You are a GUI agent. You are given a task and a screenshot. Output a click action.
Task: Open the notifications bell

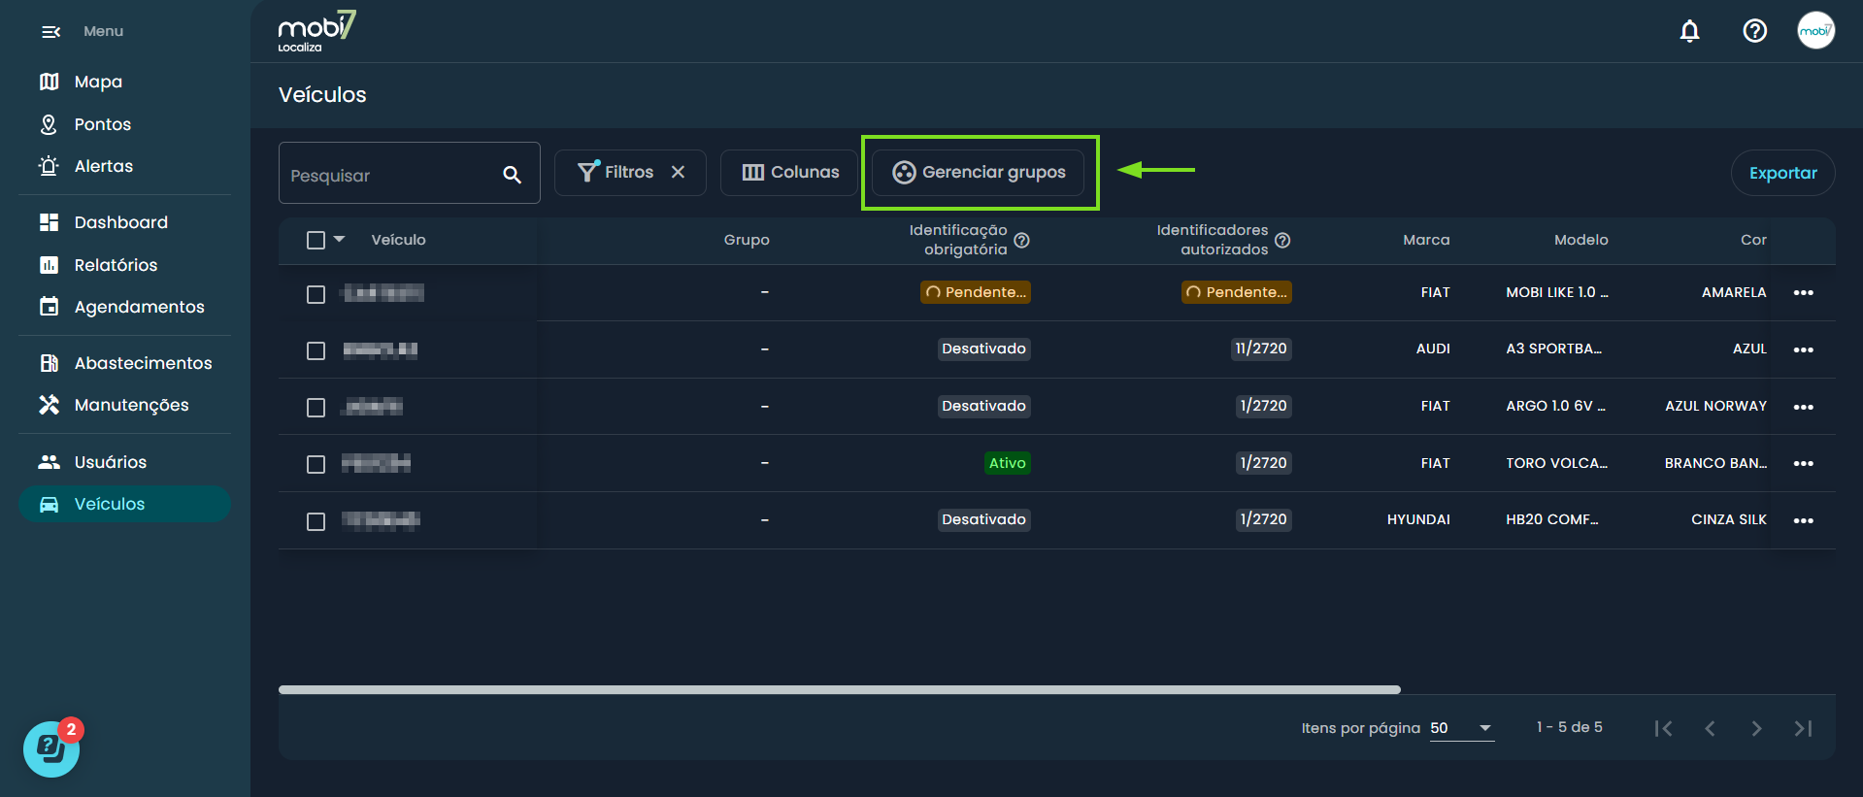coord(1689,31)
